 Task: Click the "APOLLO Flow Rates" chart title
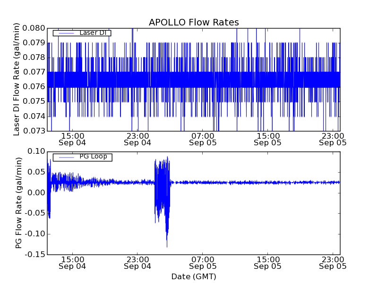(x=194, y=22)
